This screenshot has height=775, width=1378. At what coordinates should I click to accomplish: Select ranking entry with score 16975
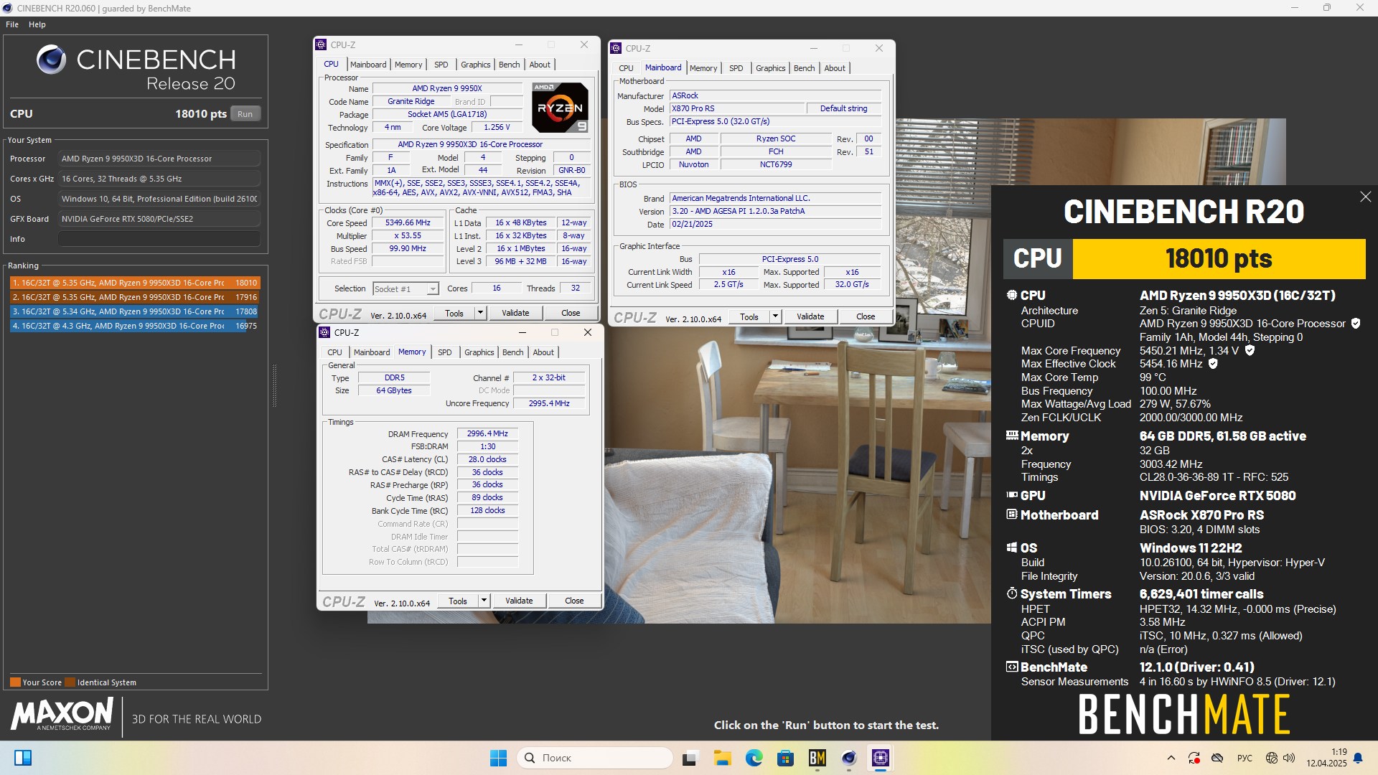[134, 326]
